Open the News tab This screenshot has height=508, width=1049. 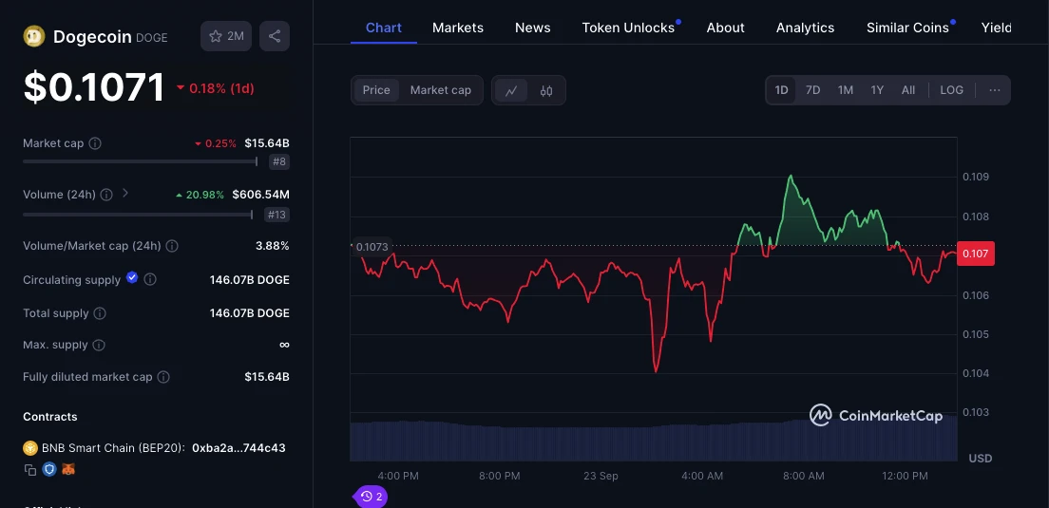pyautogui.click(x=532, y=28)
